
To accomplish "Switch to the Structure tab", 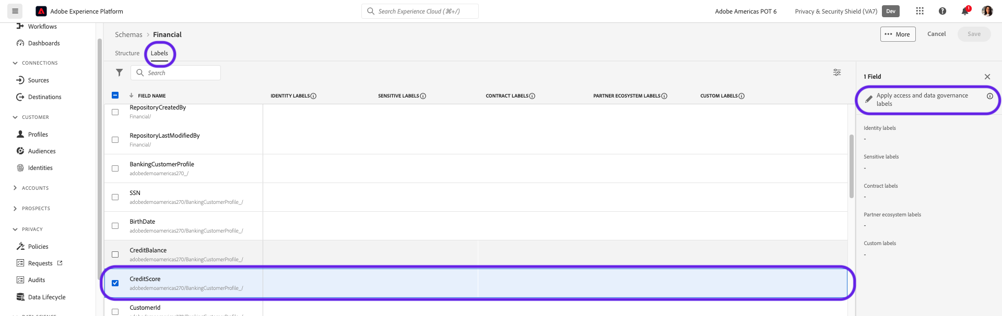I will [127, 53].
